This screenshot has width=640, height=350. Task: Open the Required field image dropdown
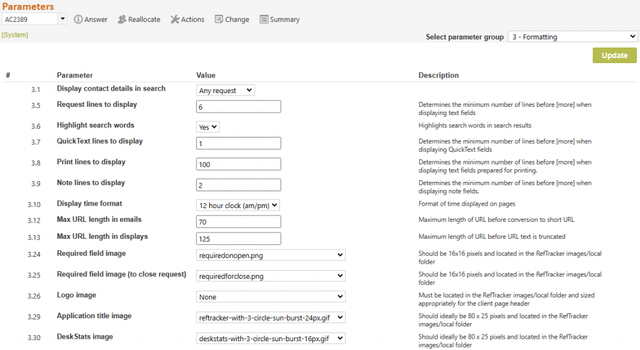click(271, 255)
